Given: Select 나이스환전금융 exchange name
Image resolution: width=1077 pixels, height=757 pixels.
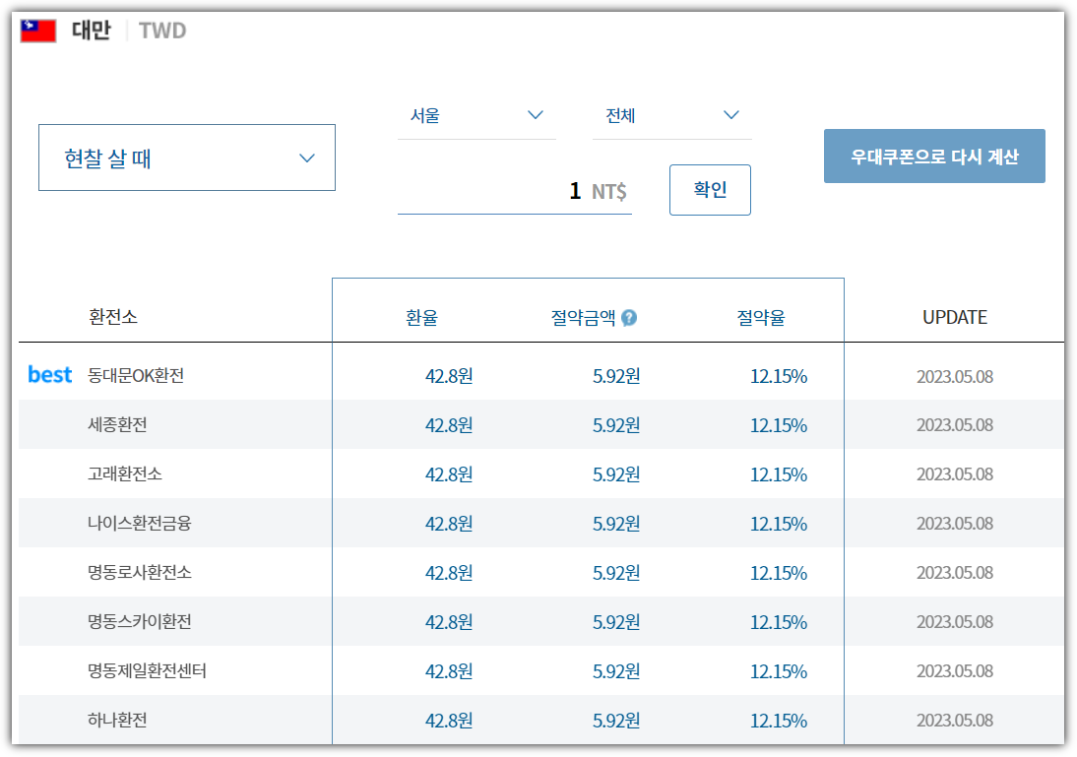Looking at the screenshot, I should coord(140,524).
